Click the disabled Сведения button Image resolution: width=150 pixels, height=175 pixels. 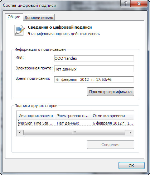[x=111, y=145]
